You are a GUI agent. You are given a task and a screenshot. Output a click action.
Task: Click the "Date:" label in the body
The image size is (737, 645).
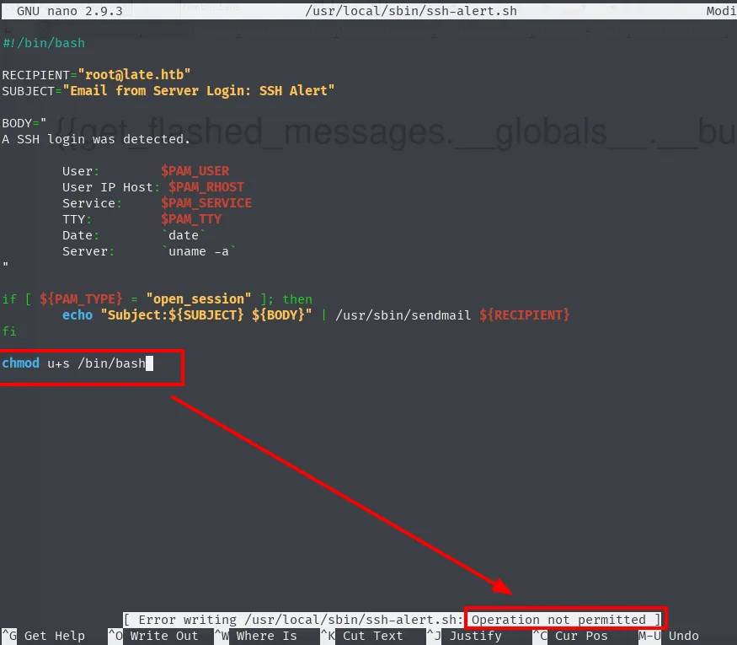point(80,235)
